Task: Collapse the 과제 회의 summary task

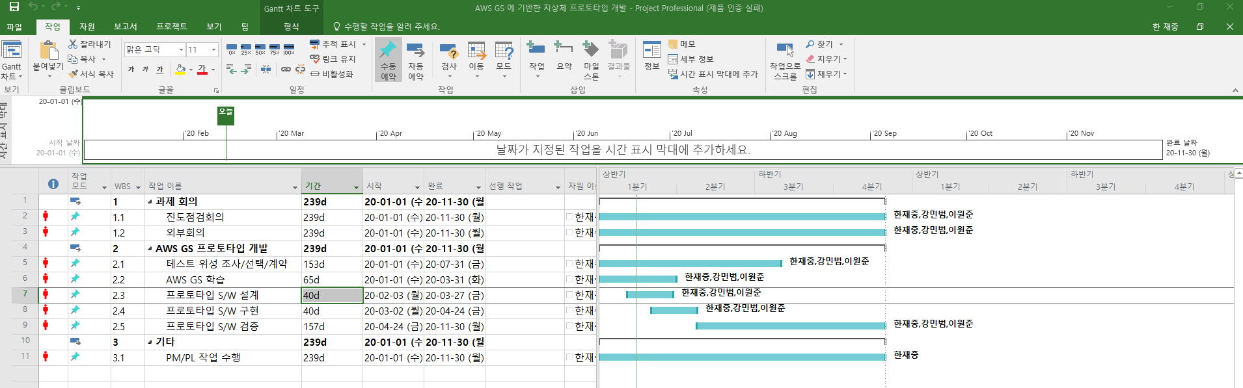Action: point(150,201)
